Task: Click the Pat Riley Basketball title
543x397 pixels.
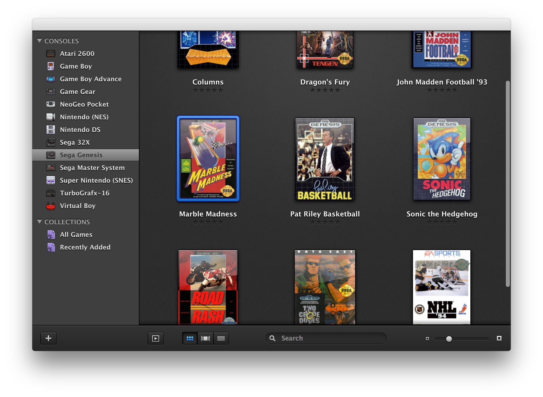Action: tap(325, 214)
